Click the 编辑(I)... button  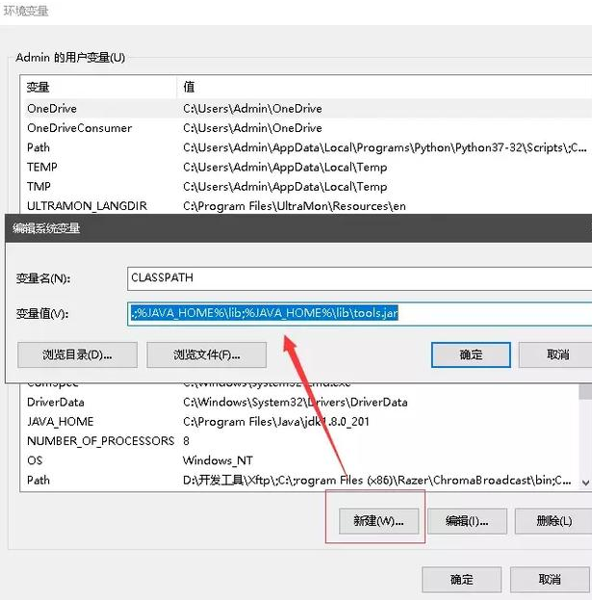pyautogui.click(x=467, y=521)
